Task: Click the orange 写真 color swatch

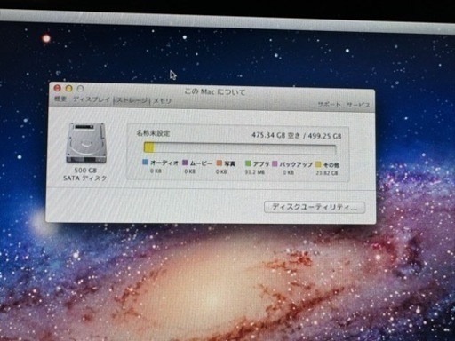Action: click(220, 163)
